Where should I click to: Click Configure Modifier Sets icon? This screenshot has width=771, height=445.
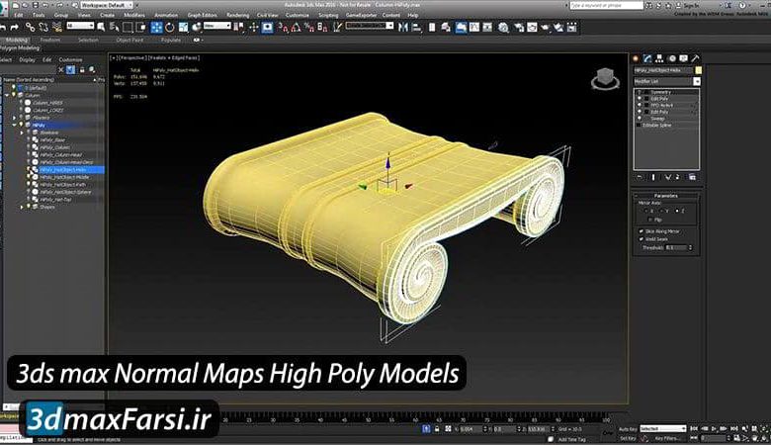coord(692,177)
